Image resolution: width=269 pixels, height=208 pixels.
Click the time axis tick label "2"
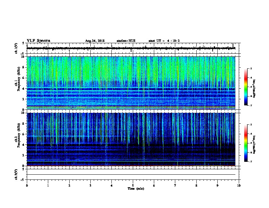(x=69, y=186)
